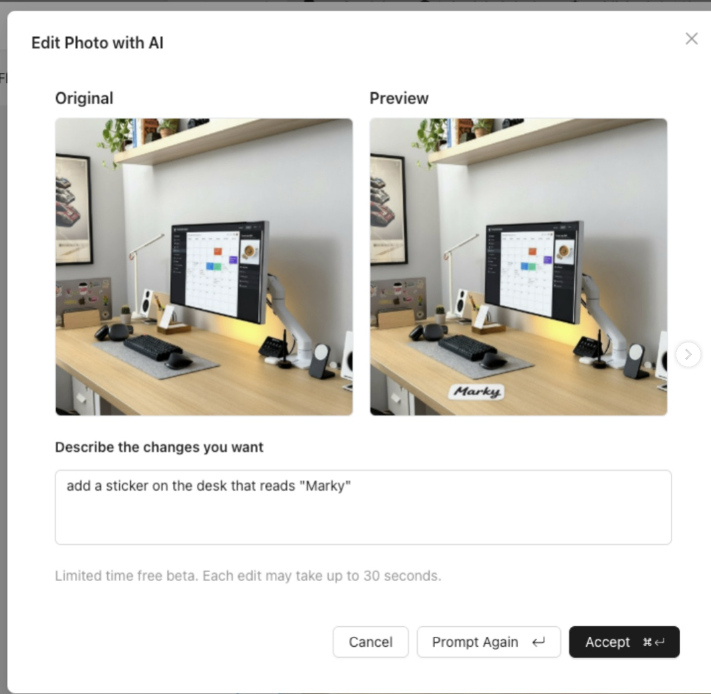This screenshot has width=711, height=694.
Task: Click the monitor in the Original photo
Action: click(219, 273)
